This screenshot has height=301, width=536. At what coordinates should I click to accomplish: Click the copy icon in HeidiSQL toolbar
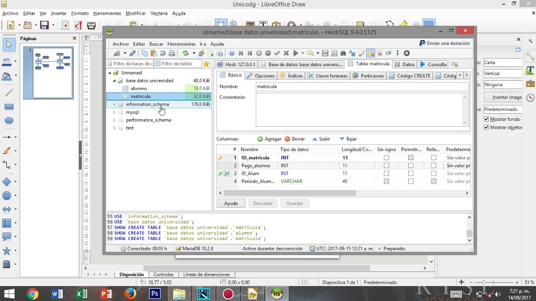click(x=144, y=53)
